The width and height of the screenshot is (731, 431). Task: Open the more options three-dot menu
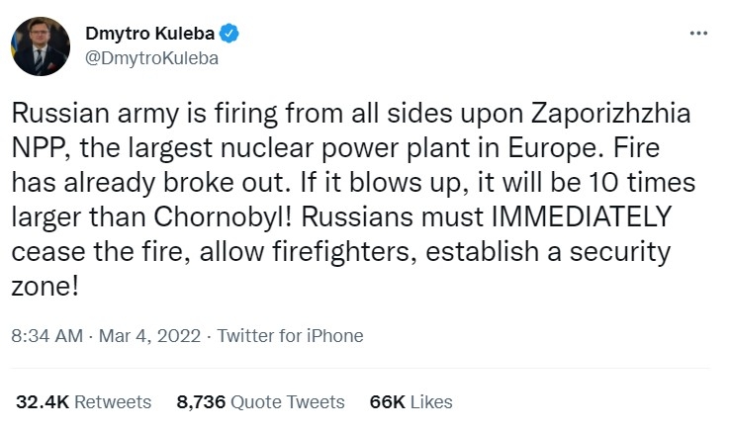(698, 33)
